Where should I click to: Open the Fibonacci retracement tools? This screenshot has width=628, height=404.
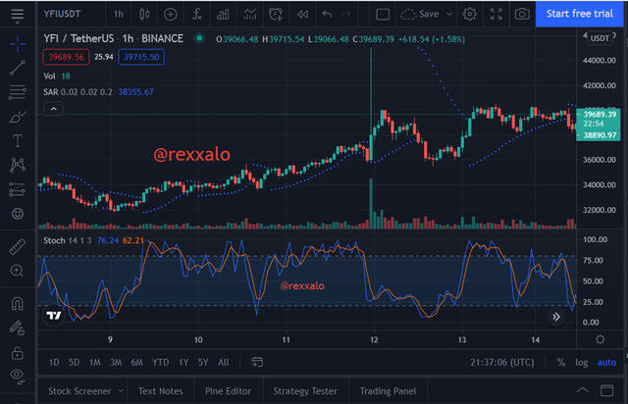tap(18, 92)
